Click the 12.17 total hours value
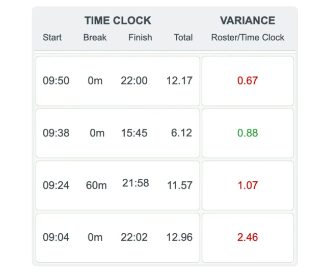Screen dimensions: 326x274 coord(179,81)
